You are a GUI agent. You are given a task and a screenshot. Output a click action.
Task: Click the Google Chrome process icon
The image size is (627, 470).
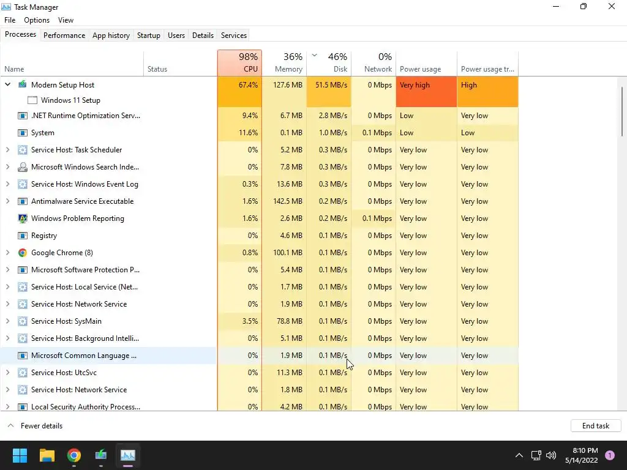(x=23, y=253)
